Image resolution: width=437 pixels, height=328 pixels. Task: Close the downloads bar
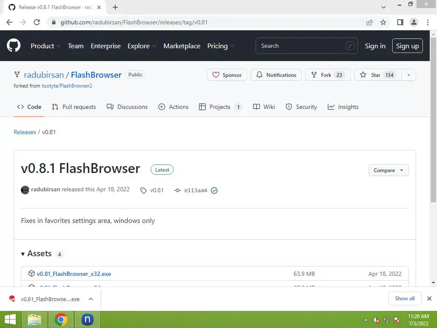point(429,299)
